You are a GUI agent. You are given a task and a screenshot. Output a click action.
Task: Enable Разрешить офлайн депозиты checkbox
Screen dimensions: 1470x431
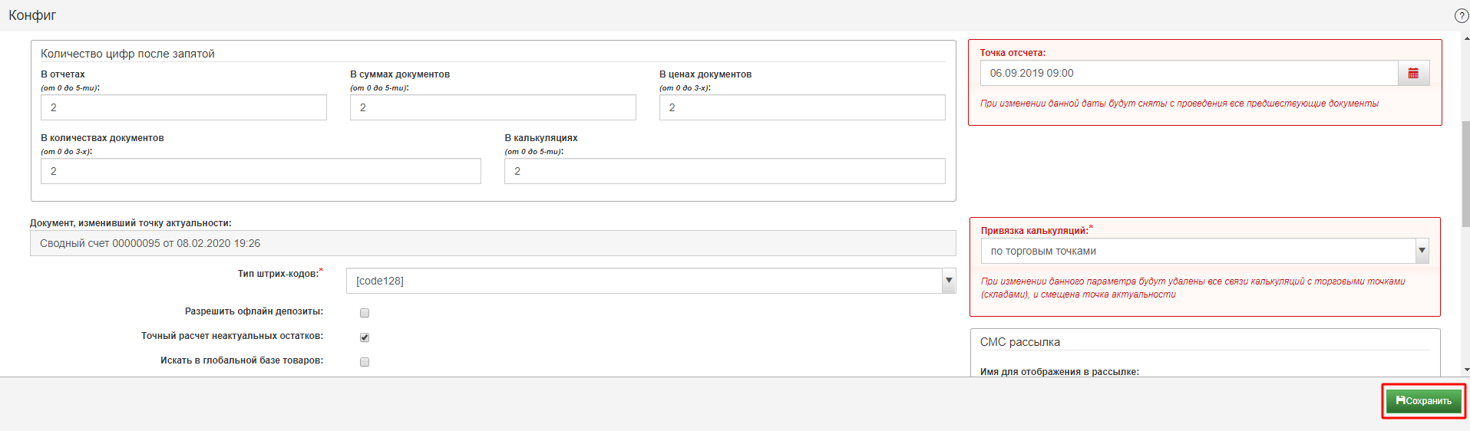tap(365, 313)
